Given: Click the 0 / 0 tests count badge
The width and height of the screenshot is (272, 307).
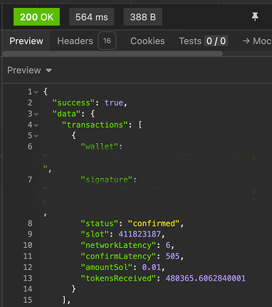Looking at the screenshot, I should coord(216,41).
